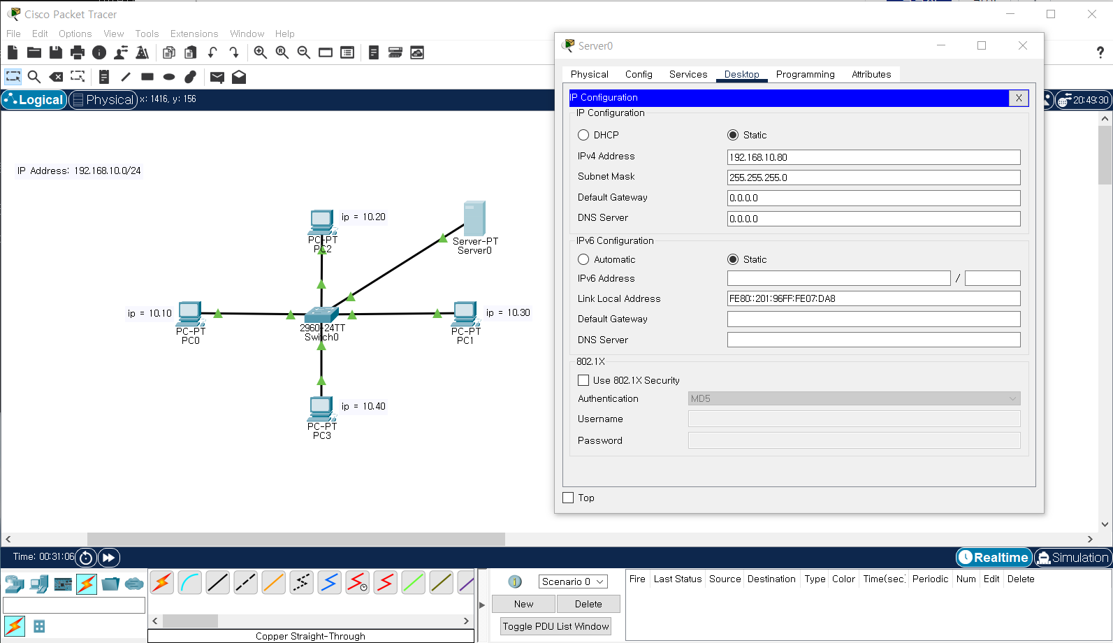
Task: Click the Paste toolbar icon
Action: tap(191, 52)
